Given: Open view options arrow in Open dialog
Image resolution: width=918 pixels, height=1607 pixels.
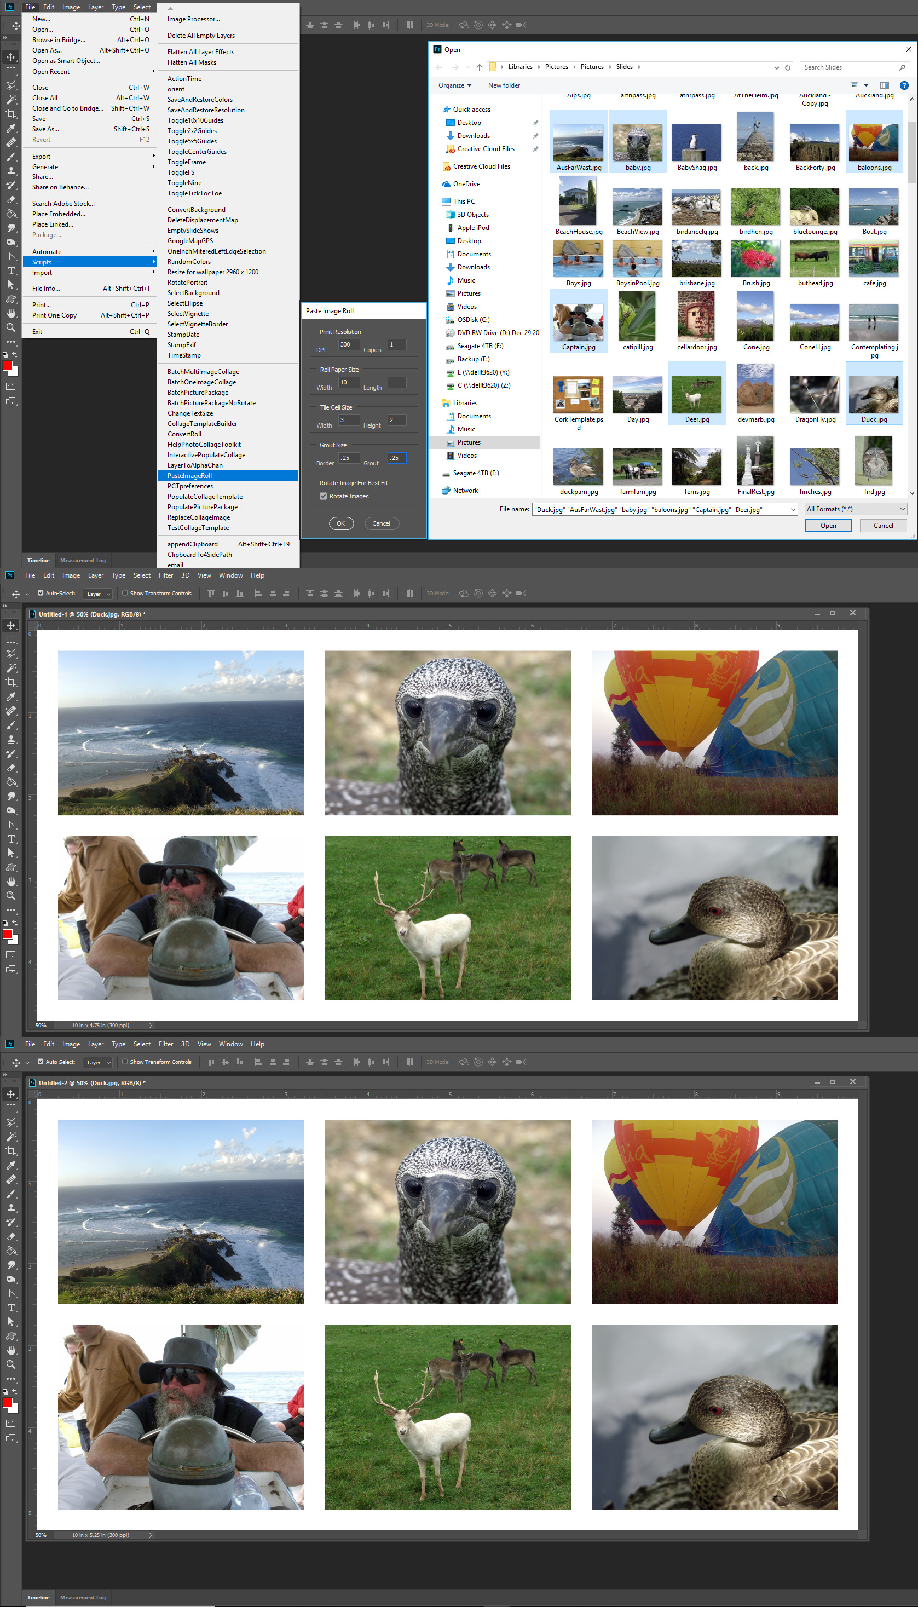Looking at the screenshot, I should pyautogui.click(x=867, y=86).
